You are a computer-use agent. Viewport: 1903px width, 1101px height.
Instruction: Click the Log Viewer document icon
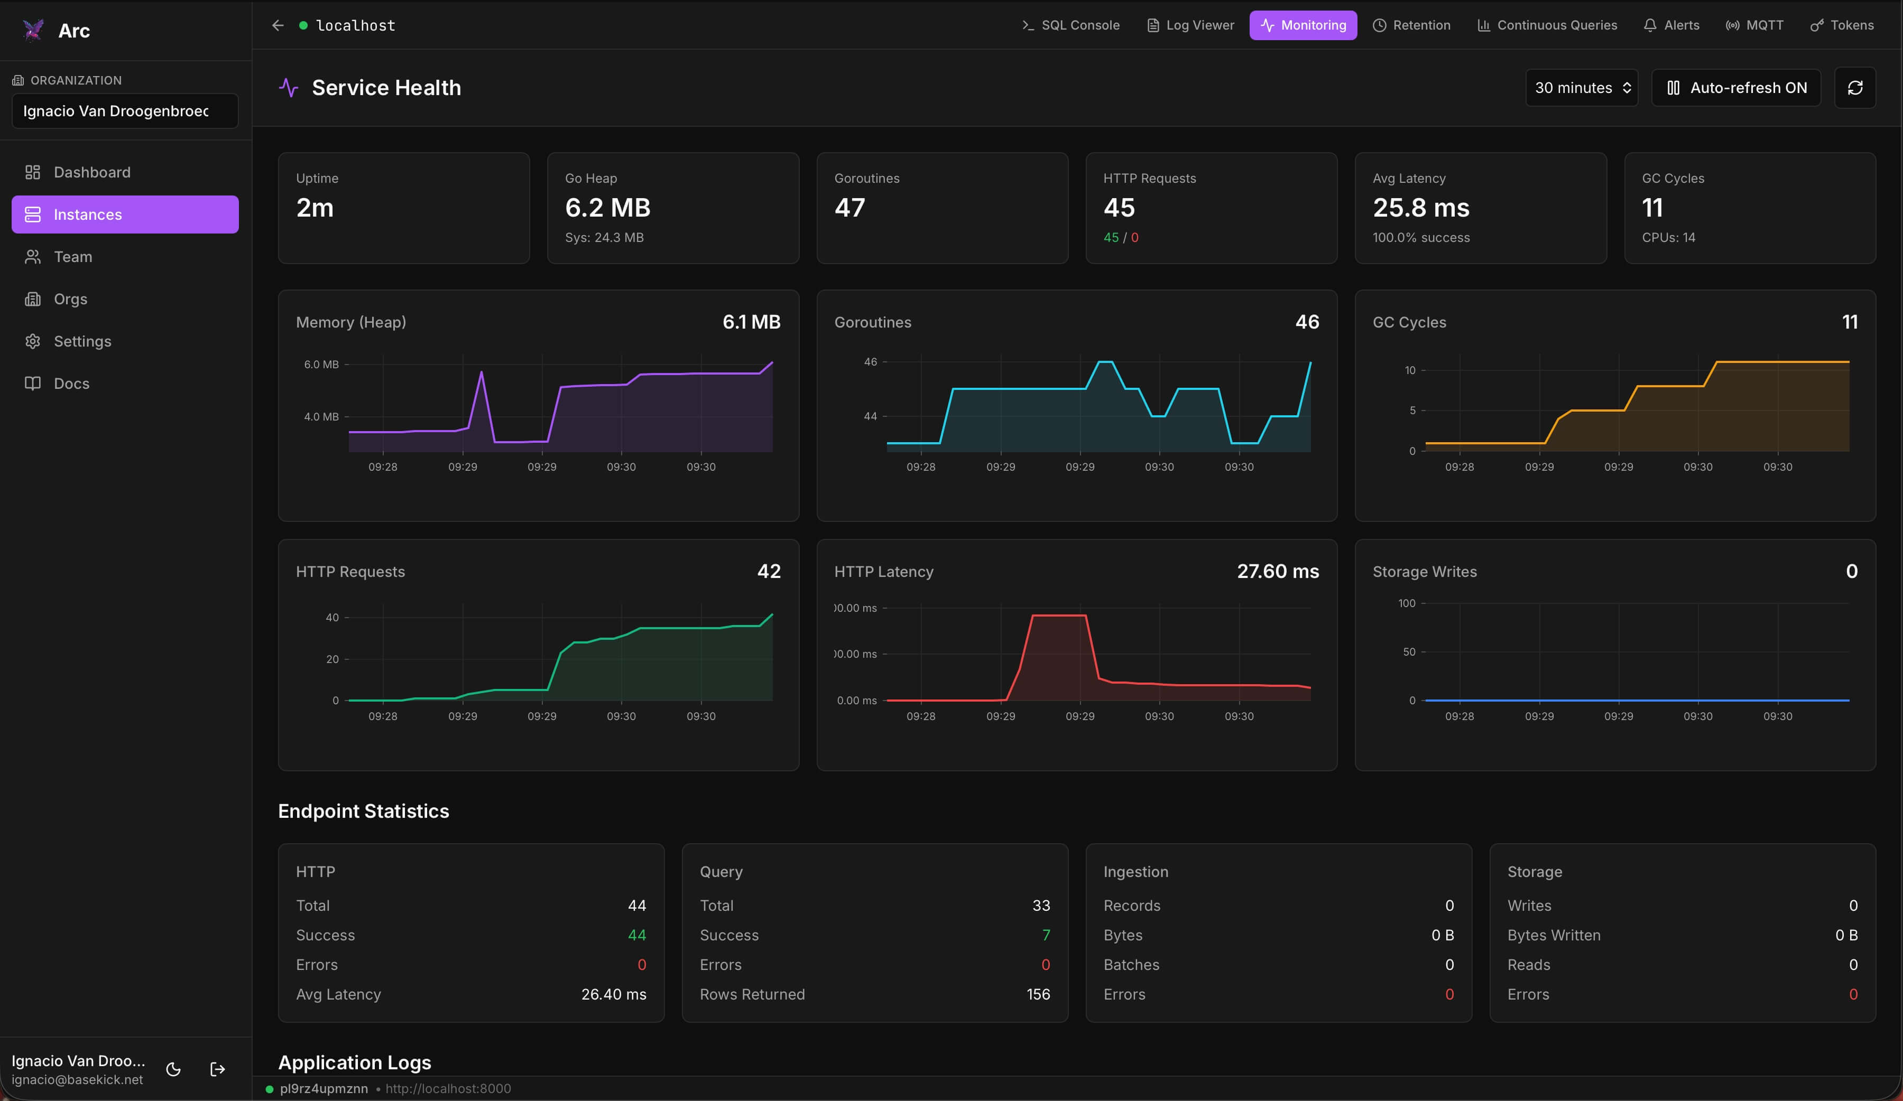(x=1153, y=26)
